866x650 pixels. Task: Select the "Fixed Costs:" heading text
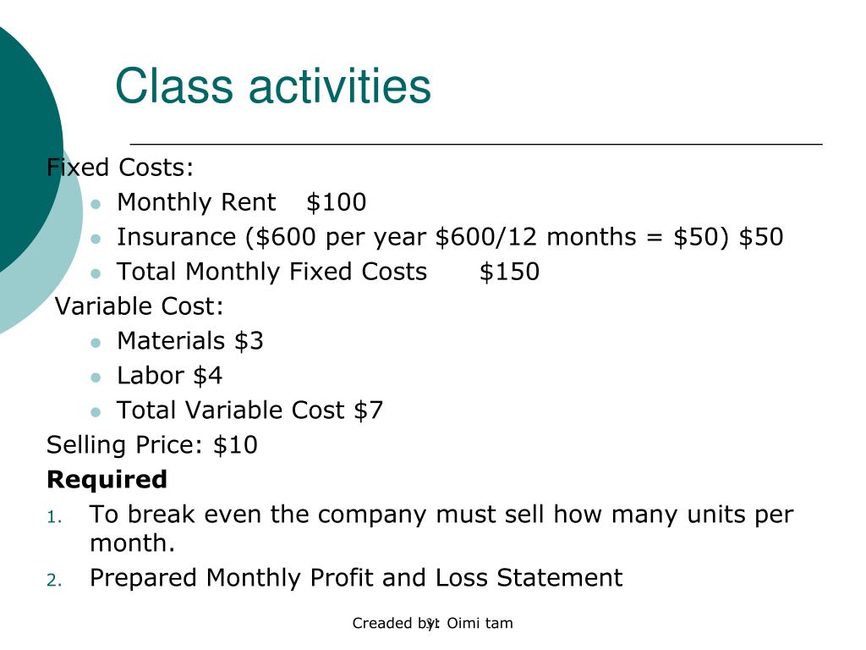[x=120, y=168]
